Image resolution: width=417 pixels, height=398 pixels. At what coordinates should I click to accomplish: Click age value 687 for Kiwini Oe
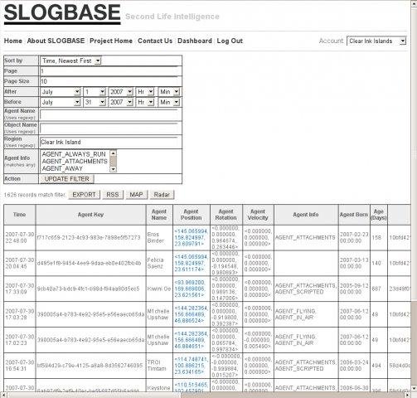[376, 289]
